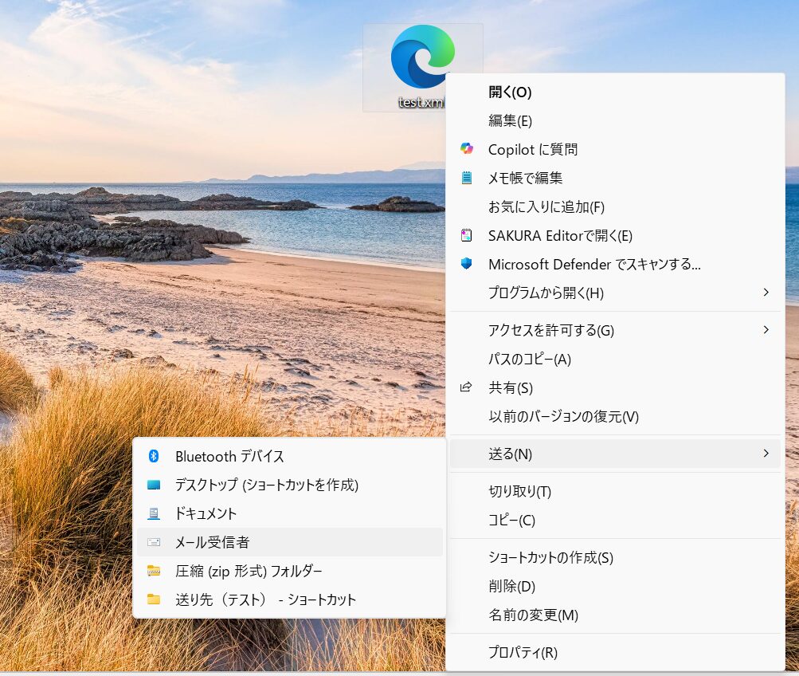
Task: Click the folder icon beside 送り先（テスト）
Action: point(154,599)
